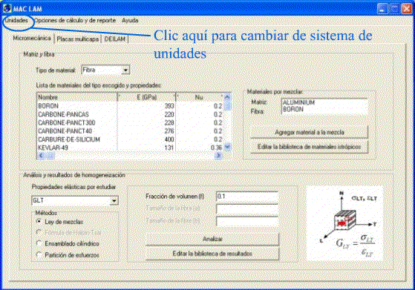Open the Ayuda menu
Viewport: 415px width, 290px height.
130,20
